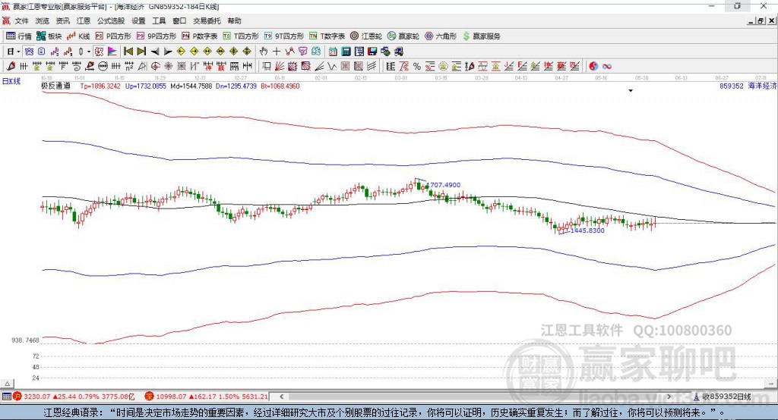The width and height of the screenshot is (778, 420).
Task: Open the calendar icon in toolbar
Action: click(x=333, y=52)
